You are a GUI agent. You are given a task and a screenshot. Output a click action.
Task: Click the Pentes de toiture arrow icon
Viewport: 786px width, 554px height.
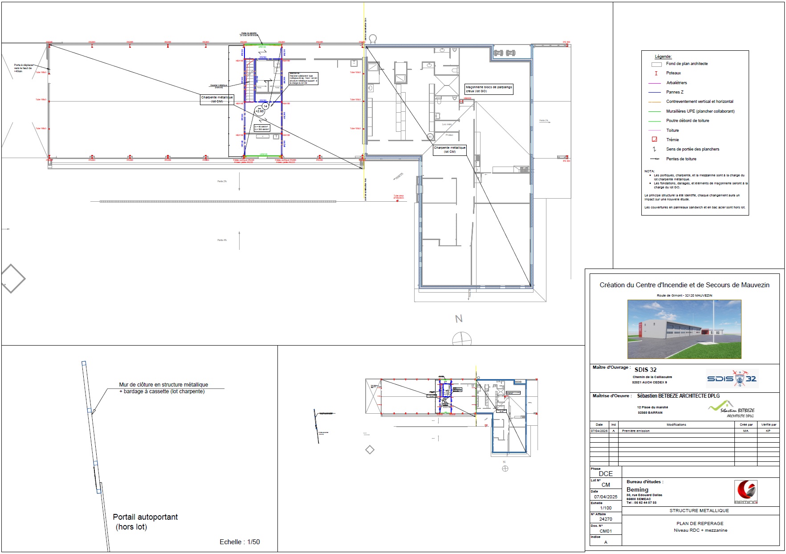(654, 159)
